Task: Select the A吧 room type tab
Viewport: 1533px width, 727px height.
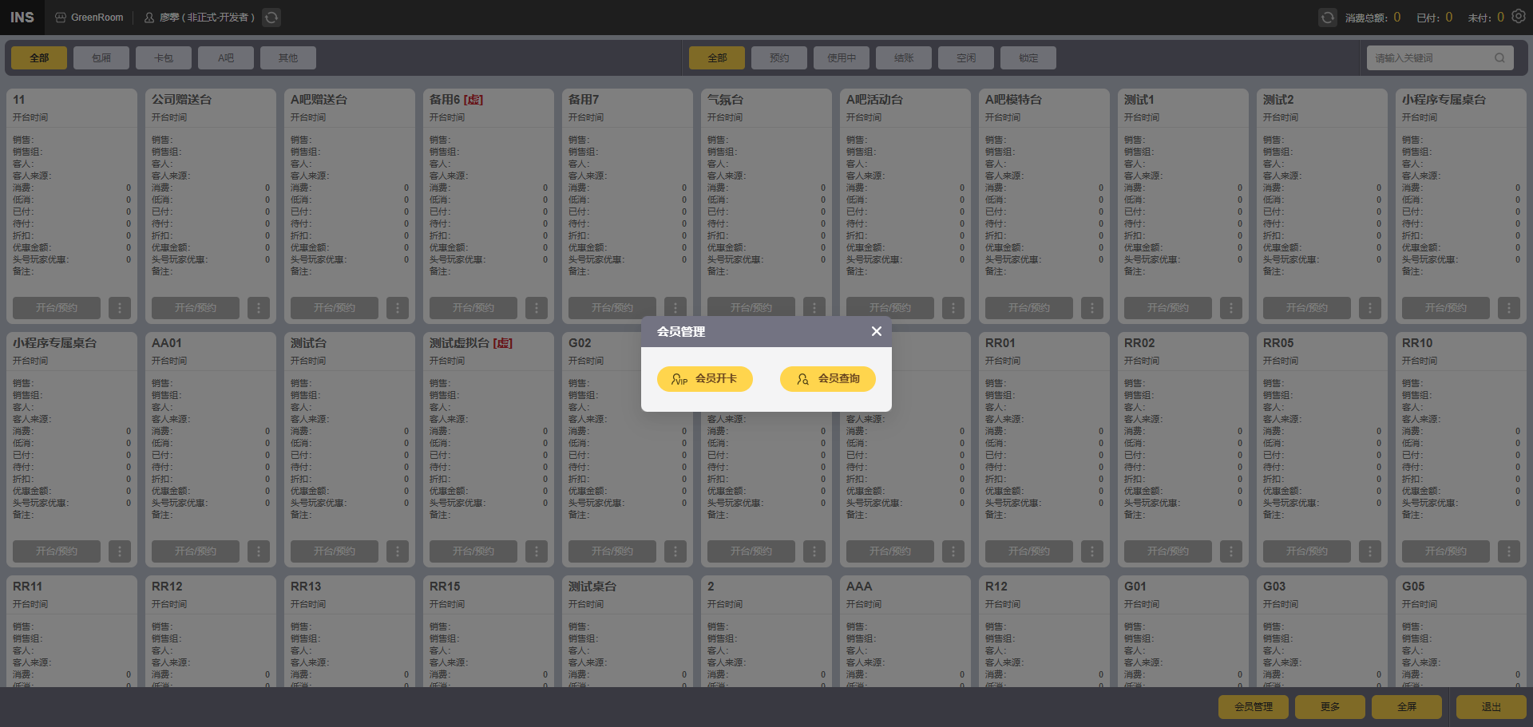Action: [x=226, y=57]
